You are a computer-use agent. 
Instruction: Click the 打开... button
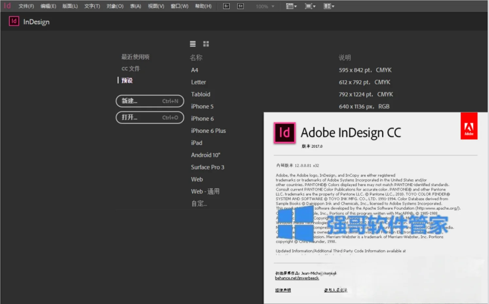tap(150, 117)
